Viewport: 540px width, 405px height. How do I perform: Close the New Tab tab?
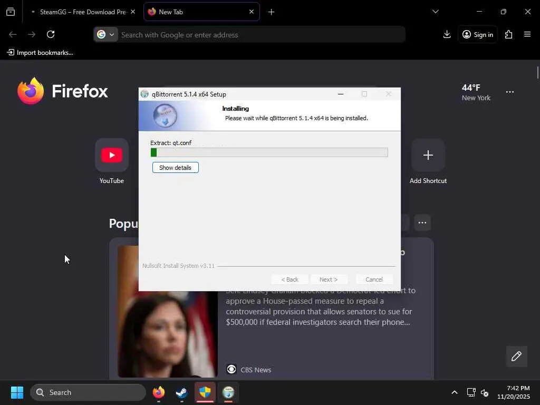coord(252,12)
